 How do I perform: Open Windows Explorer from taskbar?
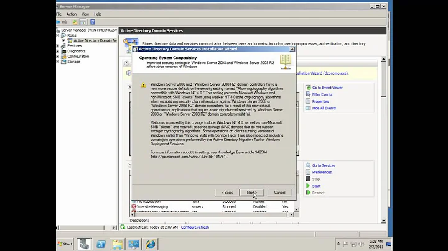(x=117, y=244)
